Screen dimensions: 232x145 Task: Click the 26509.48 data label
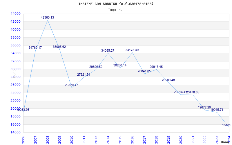pyautogui.click(x=168, y=80)
